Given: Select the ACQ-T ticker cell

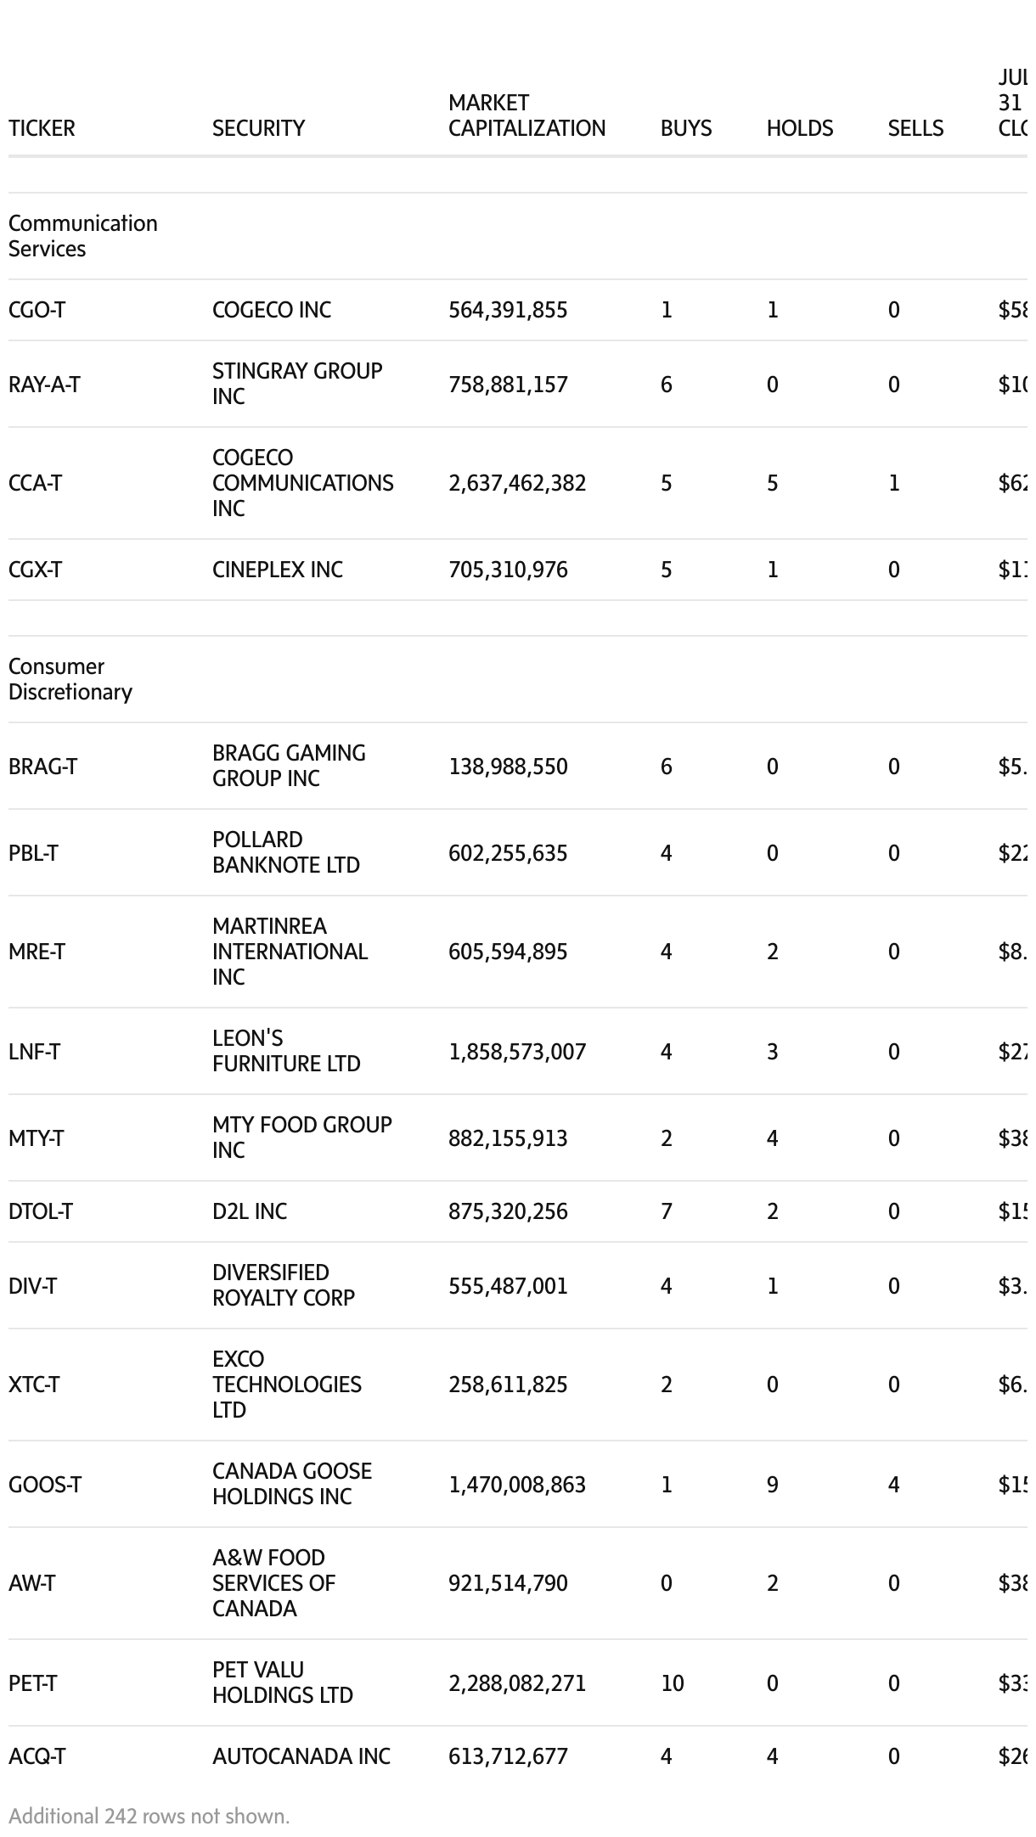Looking at the screenshot, I should [x=37, y=1756].
